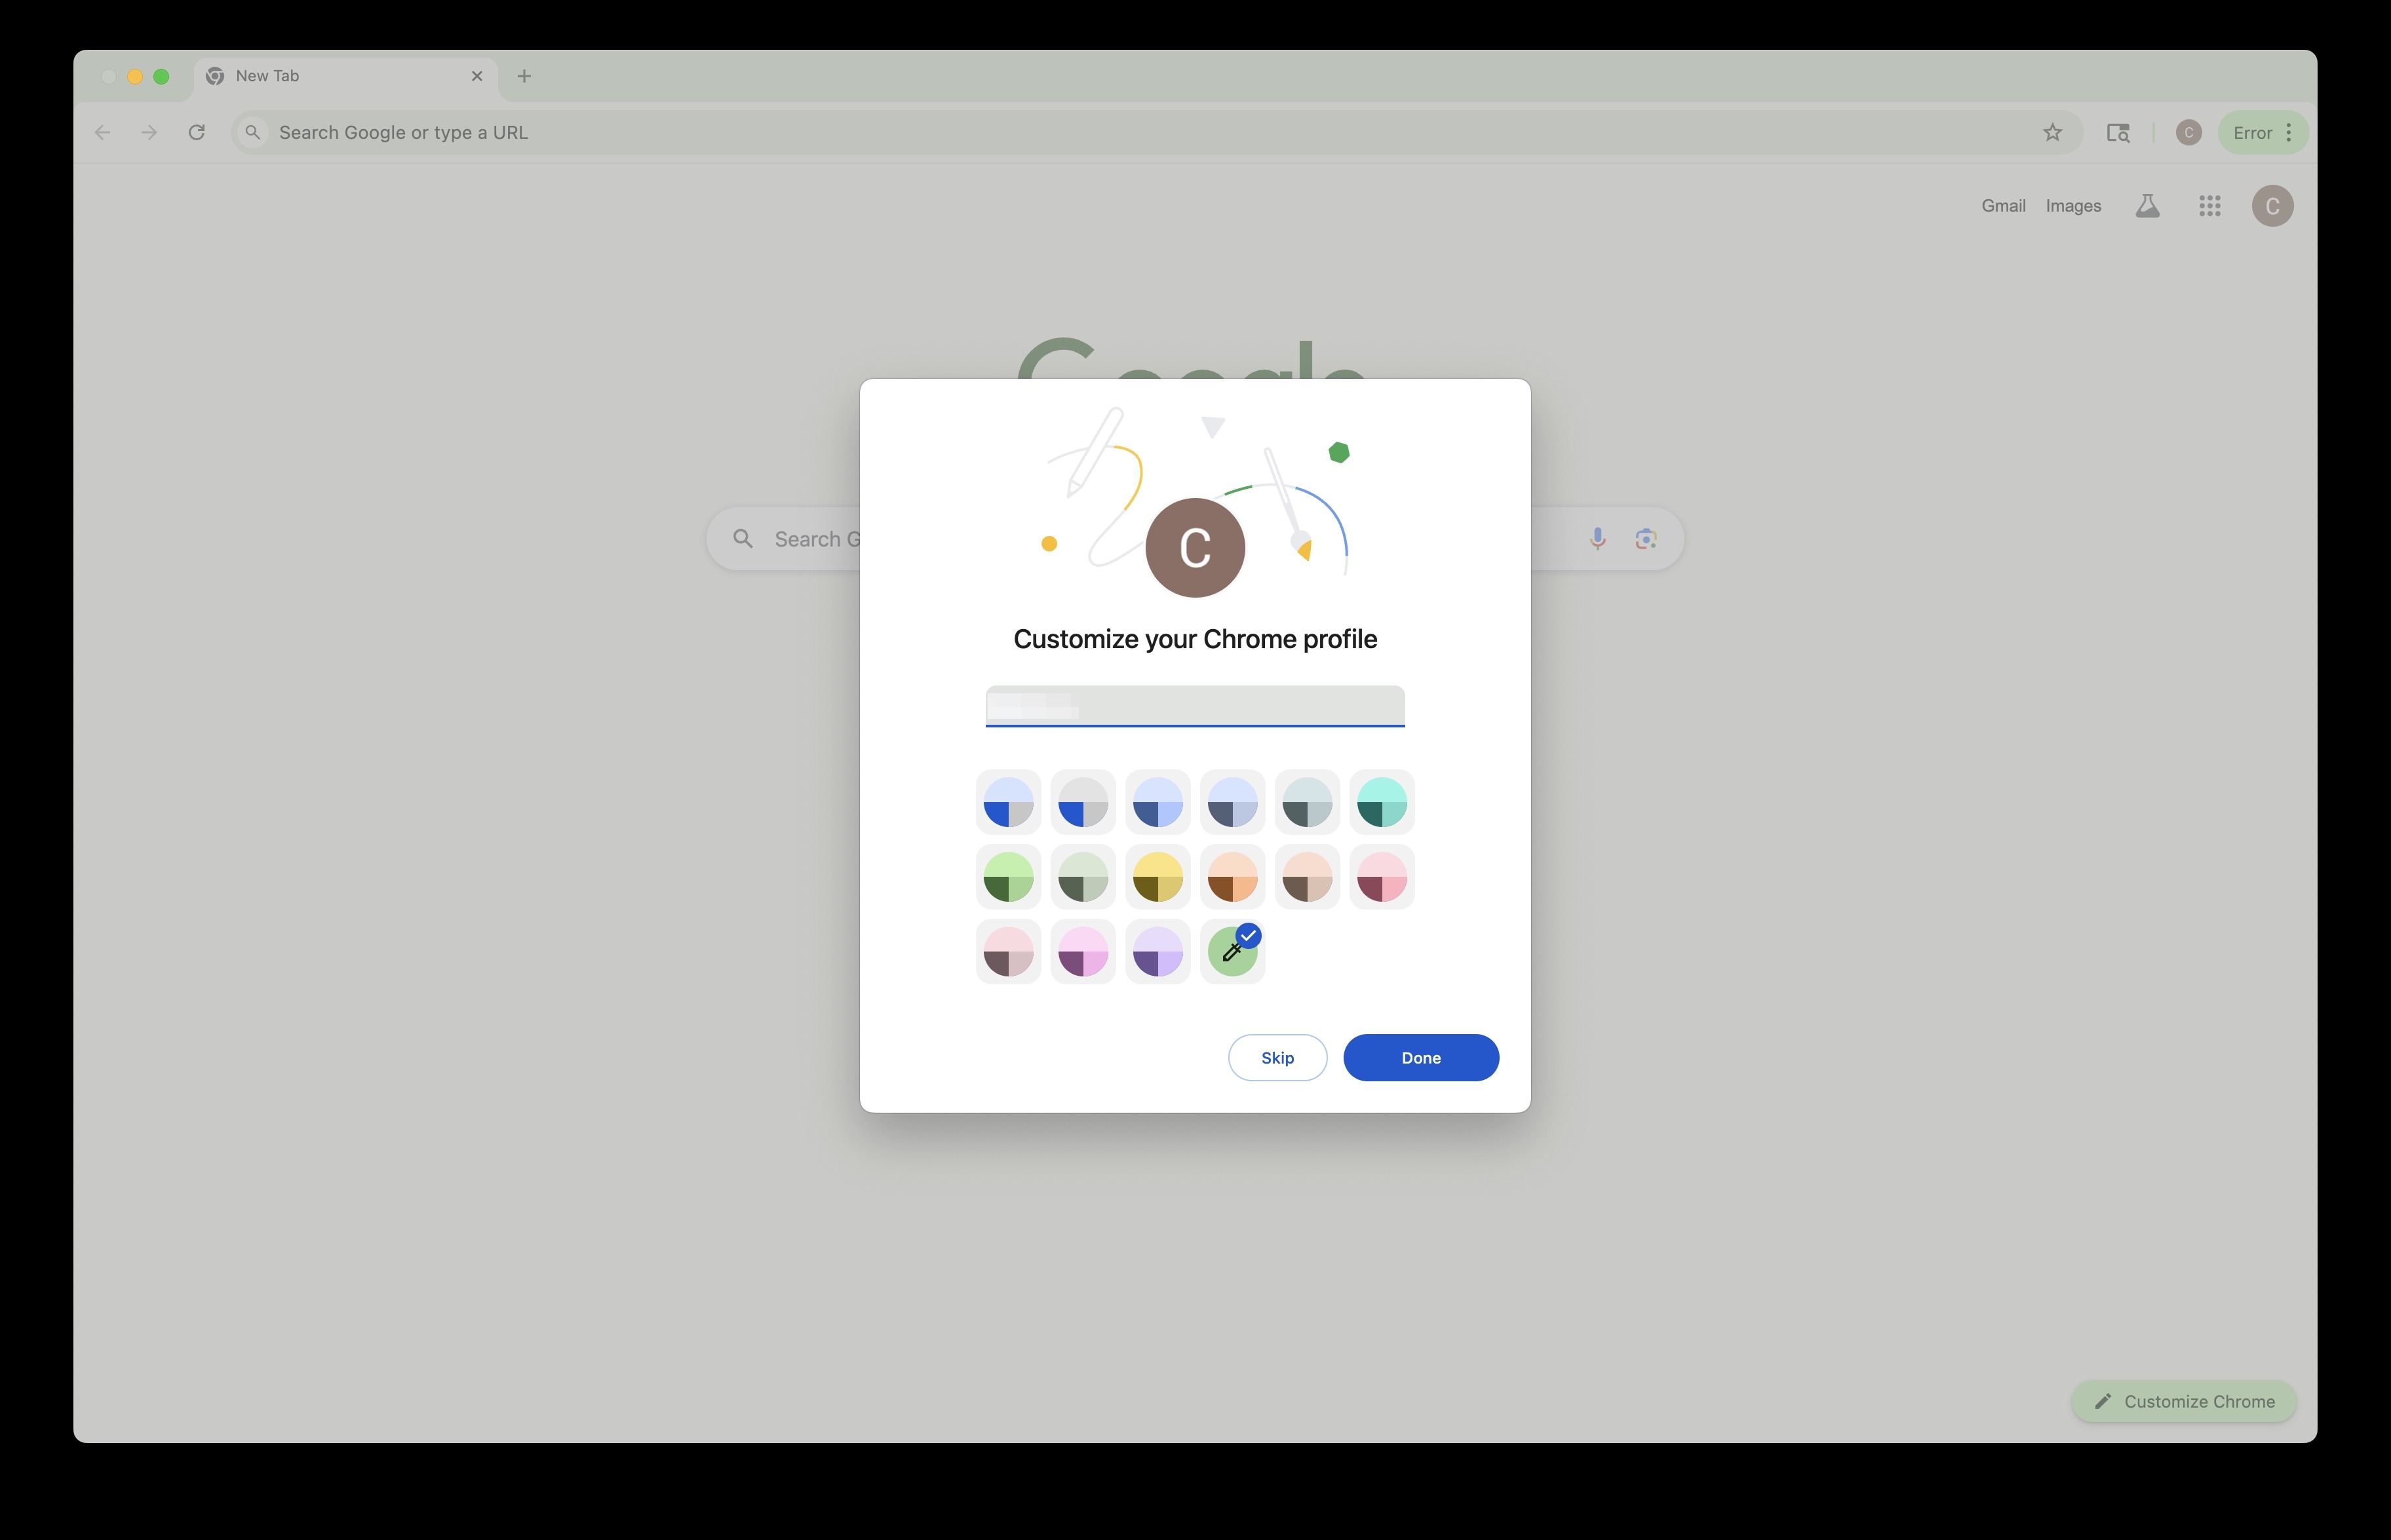Select the sage green theme swatch

[1083, 877]
